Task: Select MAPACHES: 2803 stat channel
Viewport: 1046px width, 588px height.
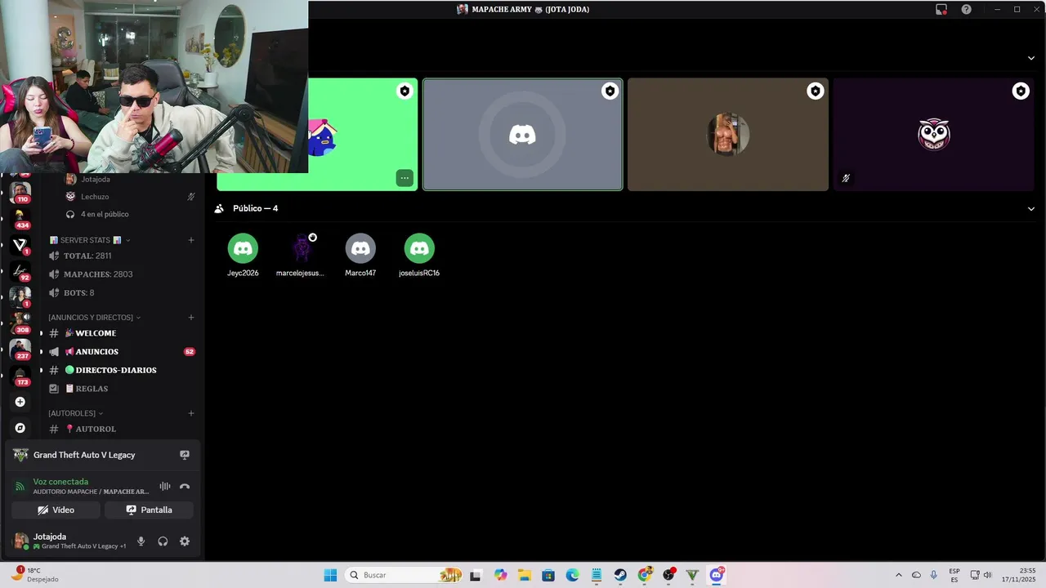Action: (x=122, y=274)
